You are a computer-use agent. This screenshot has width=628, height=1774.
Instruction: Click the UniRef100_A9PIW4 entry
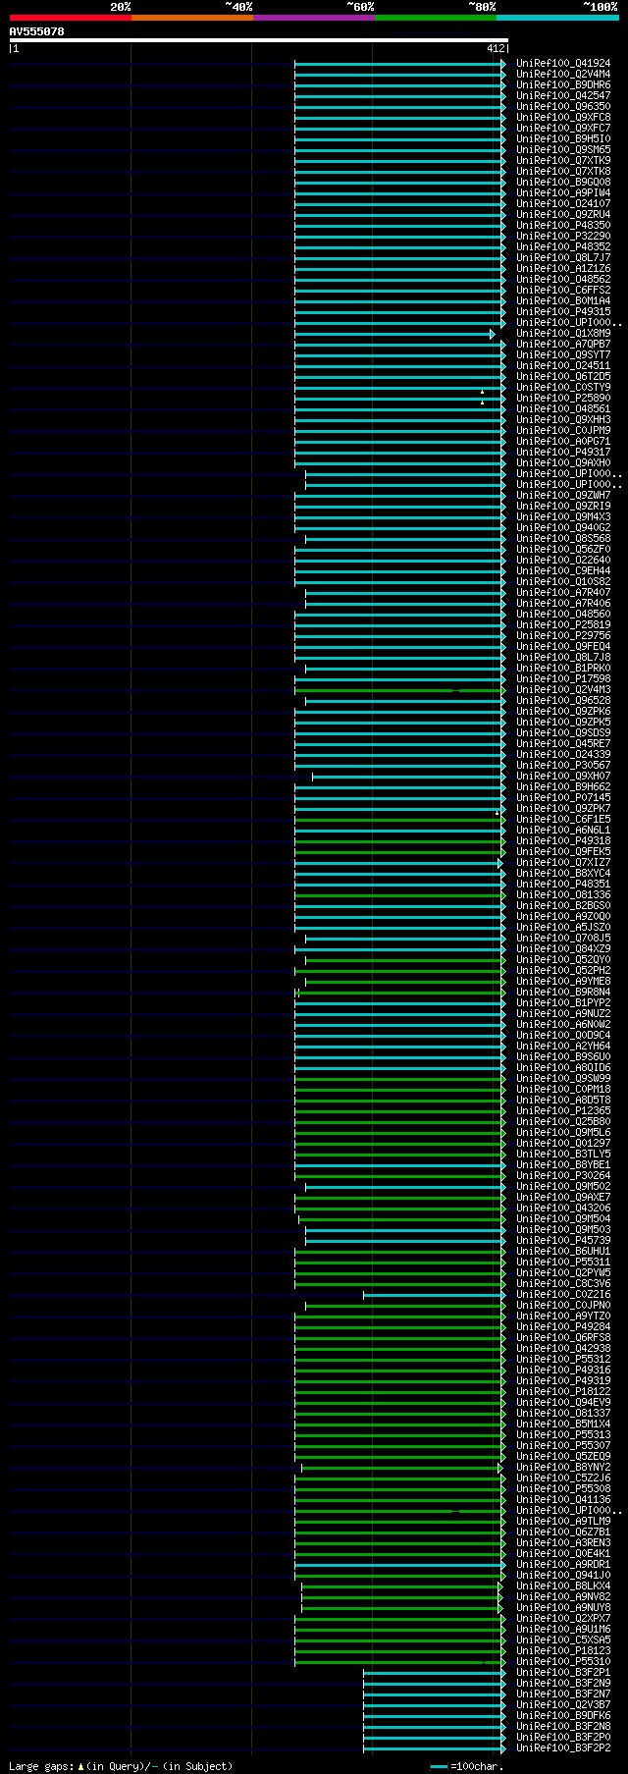pos(563,193)
